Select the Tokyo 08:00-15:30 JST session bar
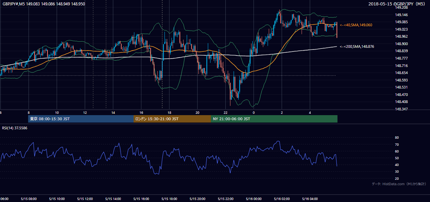This screenshot has width=430, height=202. [x=81, y=119]
